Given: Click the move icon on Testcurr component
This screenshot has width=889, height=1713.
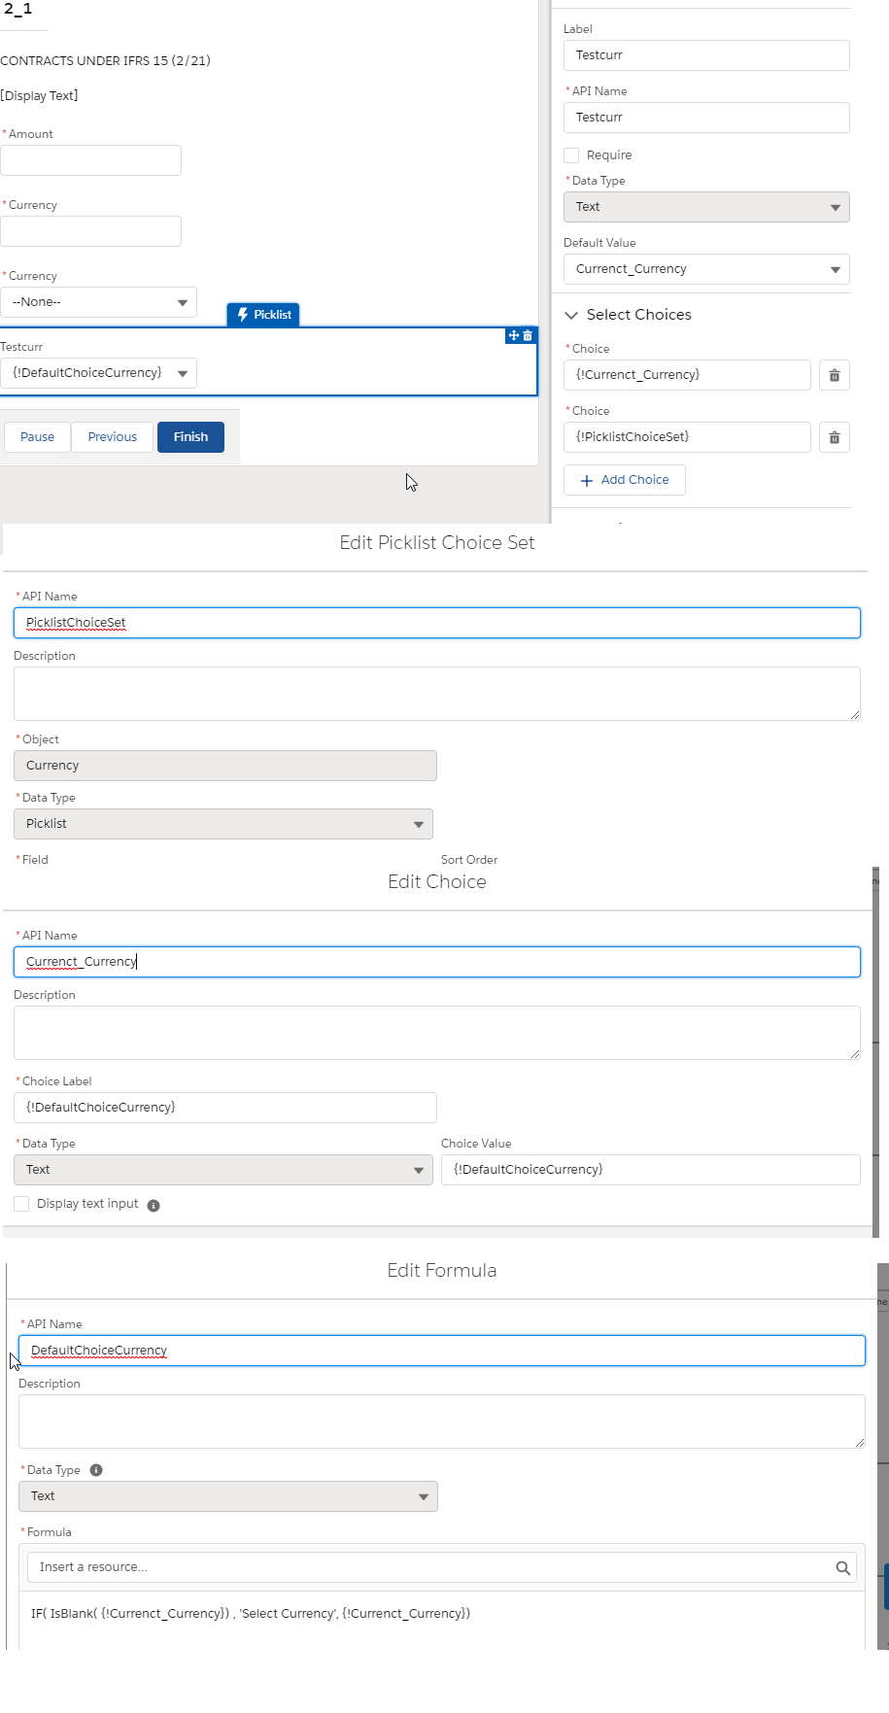Looking at the screenshot, I should [x=514, y=335].
